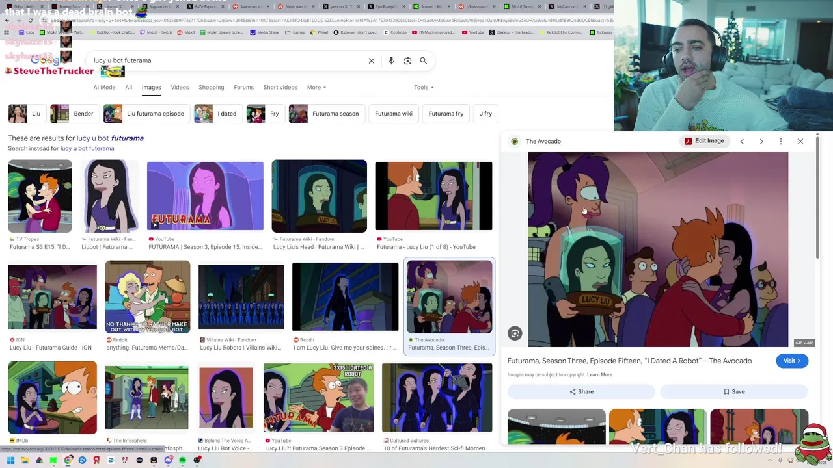Open the Media Share bookmark

click(265, 32)
